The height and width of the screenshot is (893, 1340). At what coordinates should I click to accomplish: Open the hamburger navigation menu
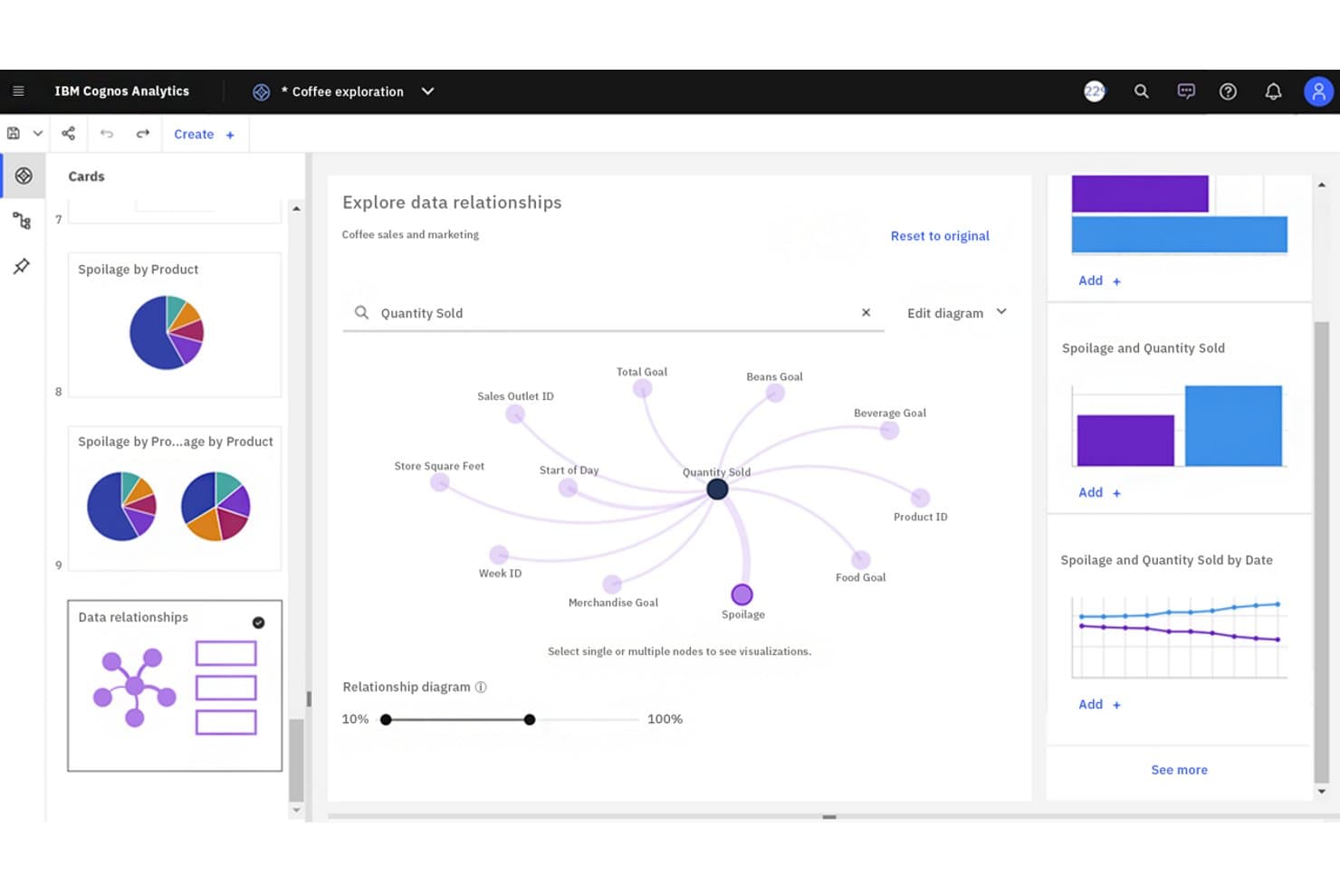pyautogui.click(x=18, y=91)
